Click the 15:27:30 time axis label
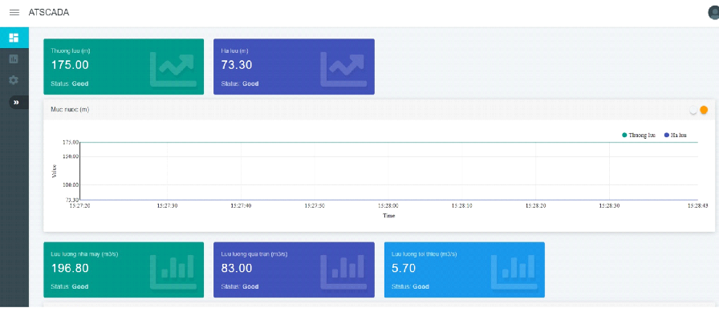The width and height of the screenshot is (719, 316). click(168, 206)
